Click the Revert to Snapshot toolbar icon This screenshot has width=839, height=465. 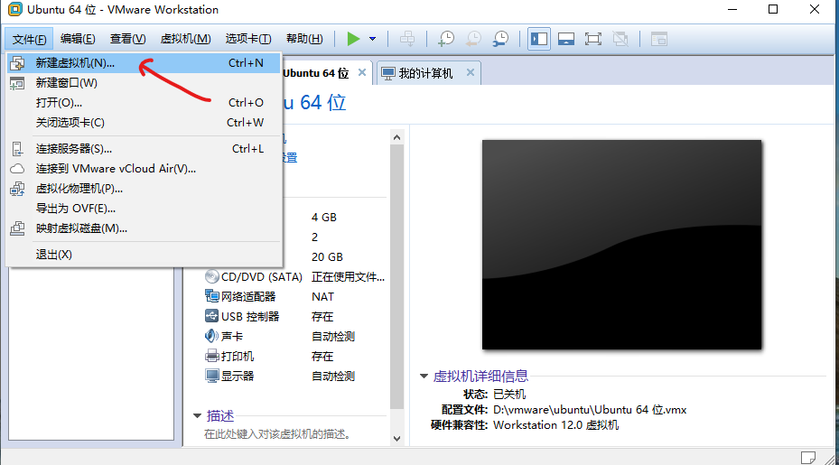473,39
